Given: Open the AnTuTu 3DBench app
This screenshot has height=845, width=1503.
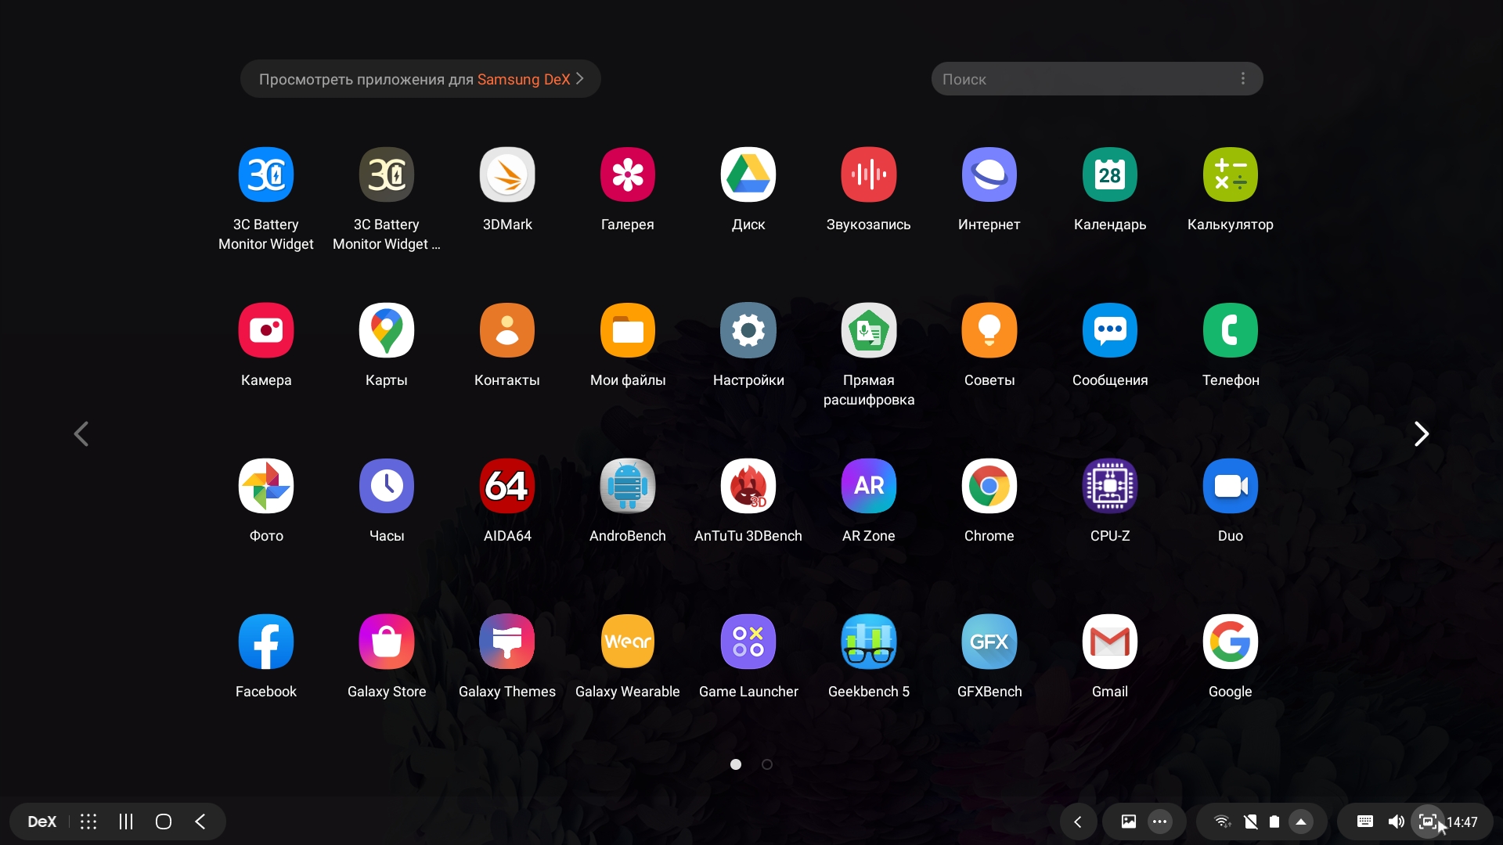Looking at the screenshot, I should coord(748,486).
